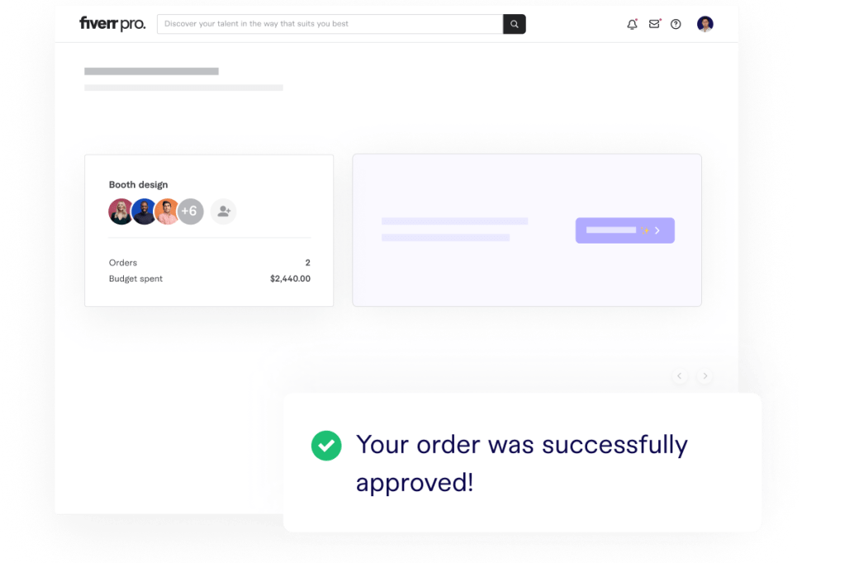Go to the next carousel slide arrow
This screenshot has height=563, width=845.
click(705, 376)
